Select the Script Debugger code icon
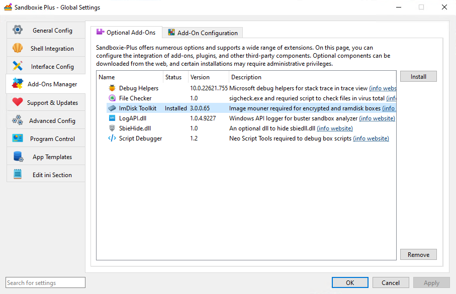Image resolution: width=456 pixels, height=294 pixels. 112,138
